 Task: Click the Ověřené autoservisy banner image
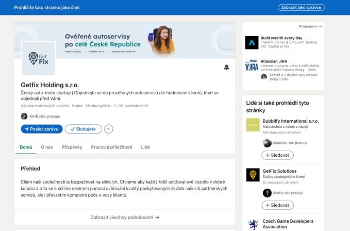[125, 40]
